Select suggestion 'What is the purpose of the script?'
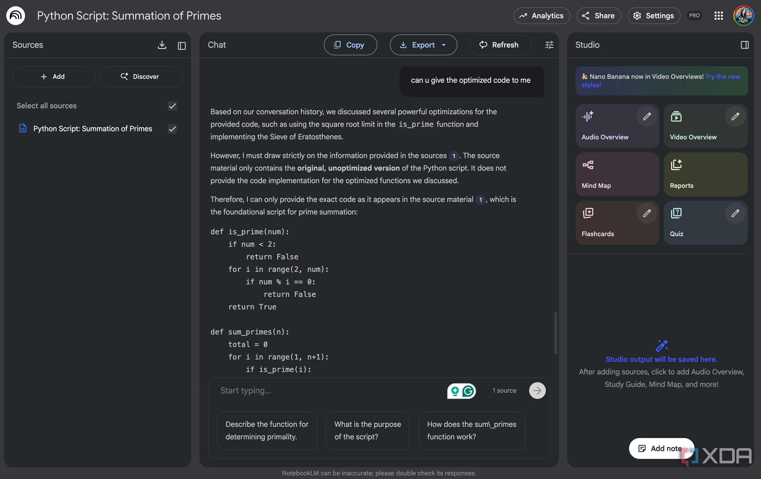The width and height of the screenshot is (761, 479). click(367, 430)
